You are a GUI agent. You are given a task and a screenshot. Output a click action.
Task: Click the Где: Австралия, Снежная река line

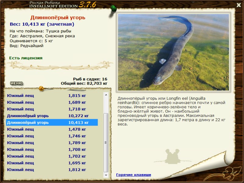tap(42, 36)
